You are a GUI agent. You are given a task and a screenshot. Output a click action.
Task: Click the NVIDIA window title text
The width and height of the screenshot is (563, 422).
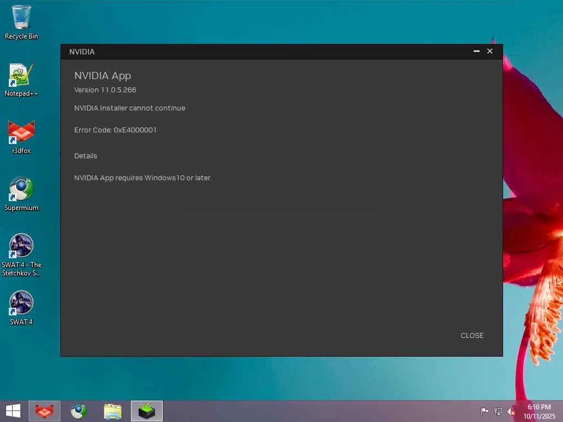tap(82, 52)
